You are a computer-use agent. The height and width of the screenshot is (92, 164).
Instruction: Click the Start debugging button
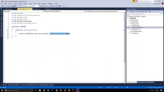point(42,6)
